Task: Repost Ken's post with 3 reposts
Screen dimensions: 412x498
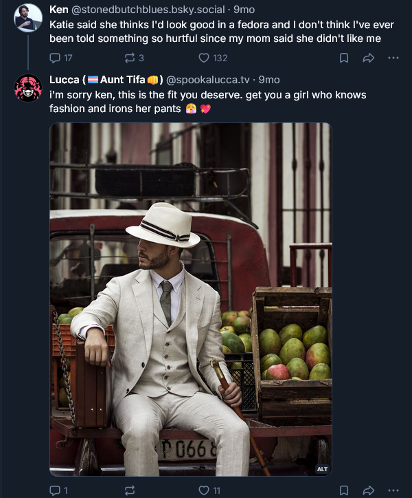Action: click(134, 58)
